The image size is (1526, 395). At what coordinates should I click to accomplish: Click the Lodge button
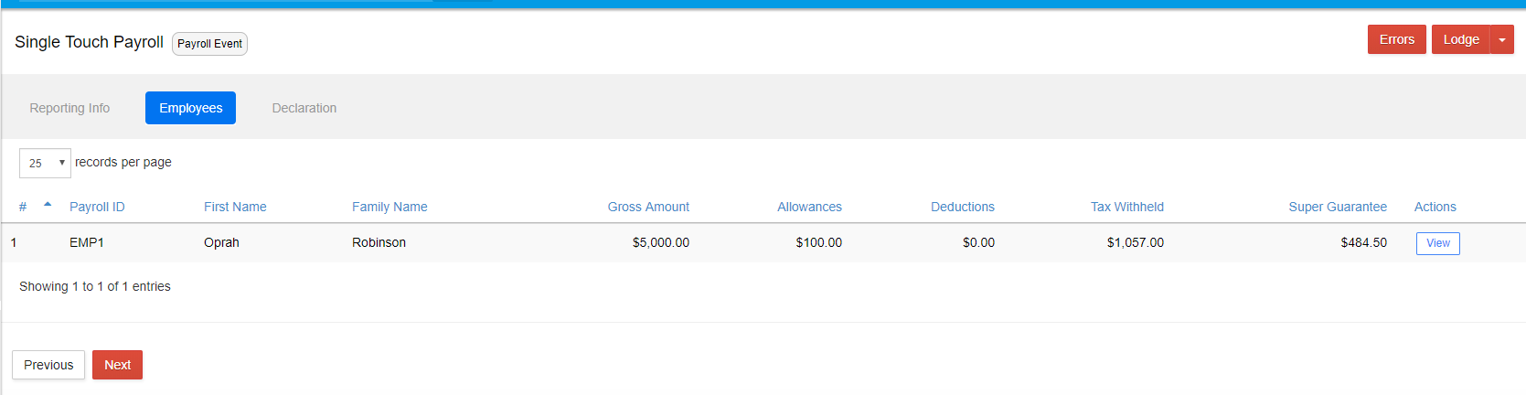click(1460, 39)
